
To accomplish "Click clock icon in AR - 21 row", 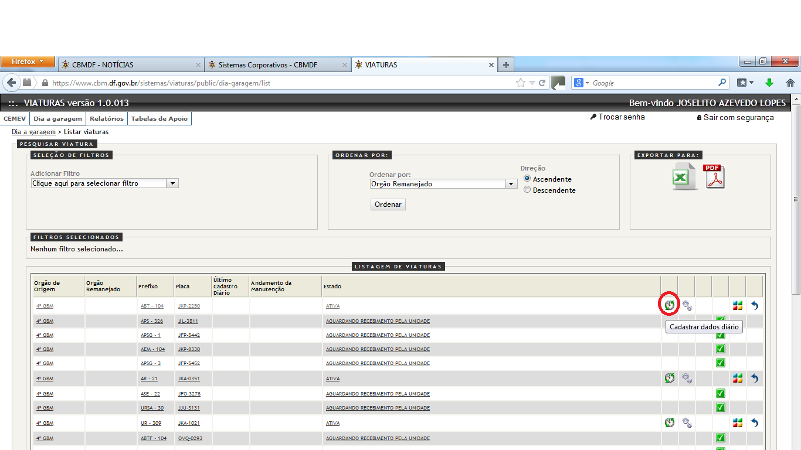I will (670, 378).
